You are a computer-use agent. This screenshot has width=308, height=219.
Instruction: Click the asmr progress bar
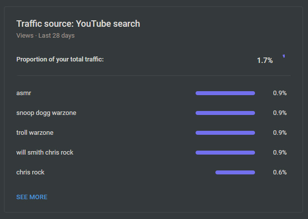point(225,93)
